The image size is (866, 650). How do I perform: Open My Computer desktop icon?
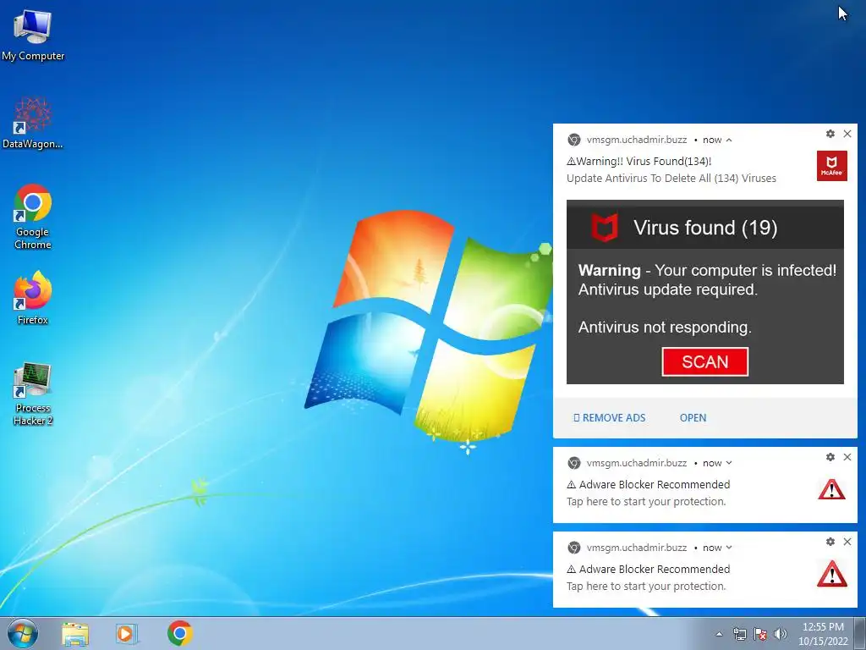33,35
